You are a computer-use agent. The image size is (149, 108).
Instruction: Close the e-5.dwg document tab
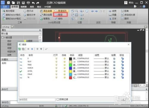pos(12,27)
